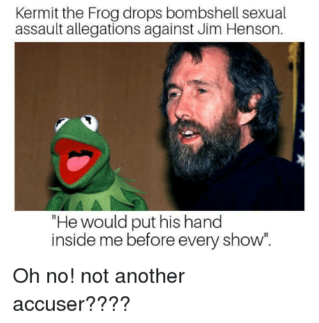Viewport: 319px width, 323px height.
Task: Click the caption text "Oh no! not another"
Action: pyautogui.click(x=99, y=276)
